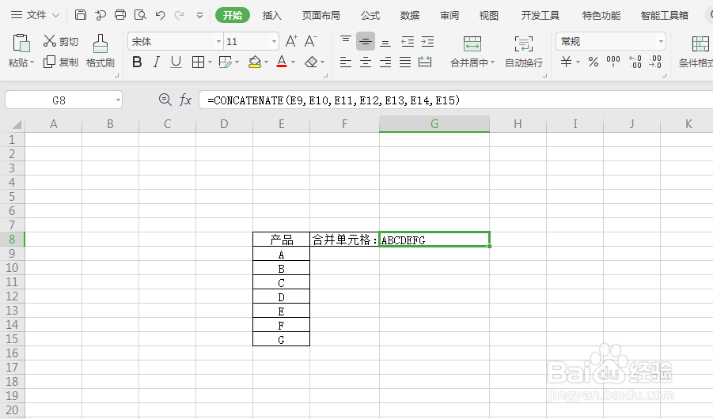
Task: Redo the last action
Action: (x=180, y=15)
